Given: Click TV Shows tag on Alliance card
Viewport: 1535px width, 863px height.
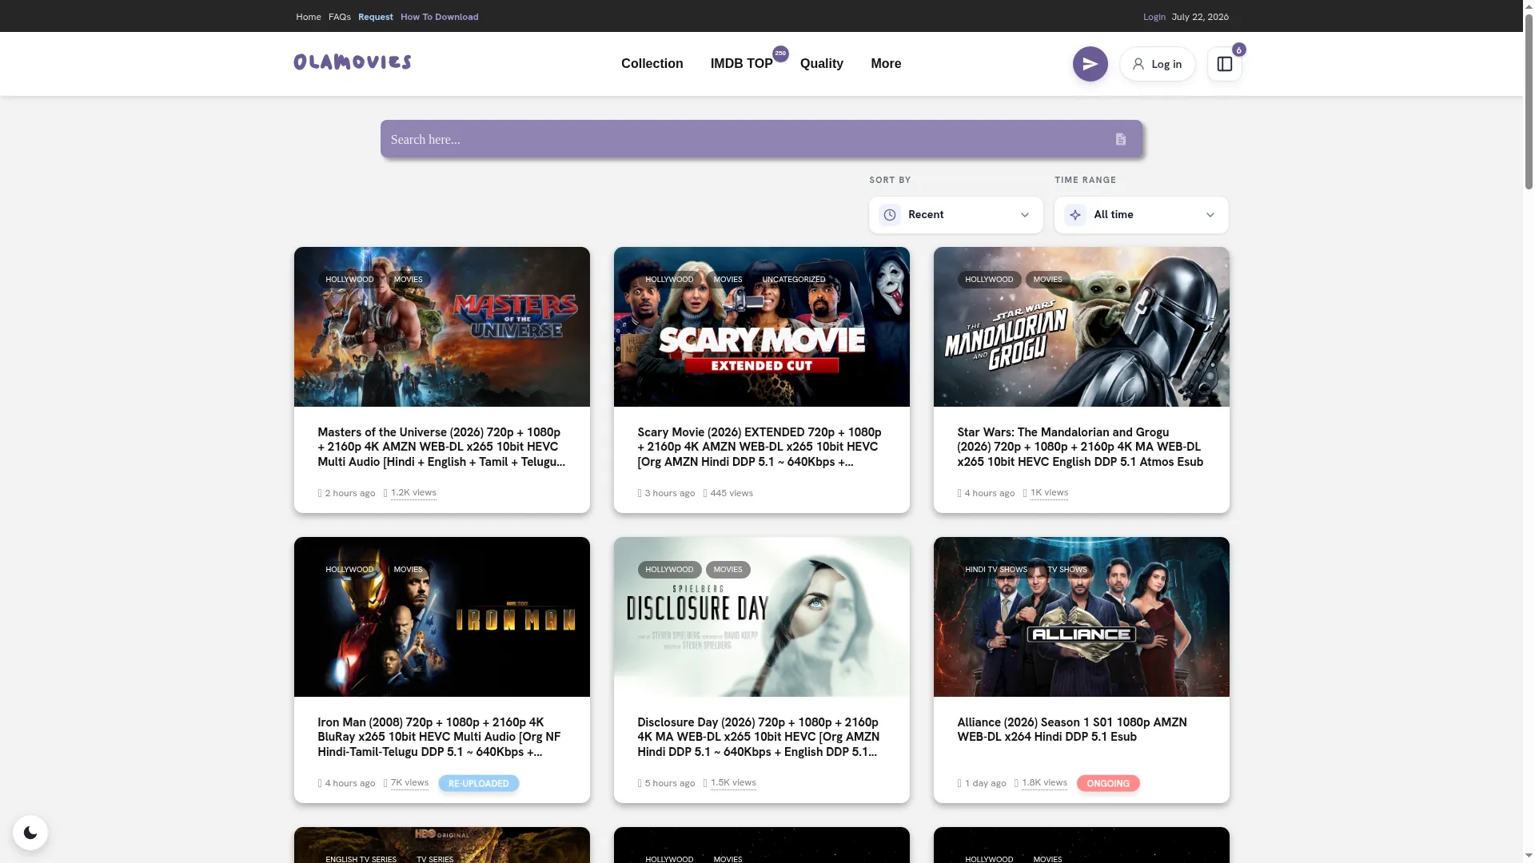Looking at the screenshot, I should (x=1067, y=570).
